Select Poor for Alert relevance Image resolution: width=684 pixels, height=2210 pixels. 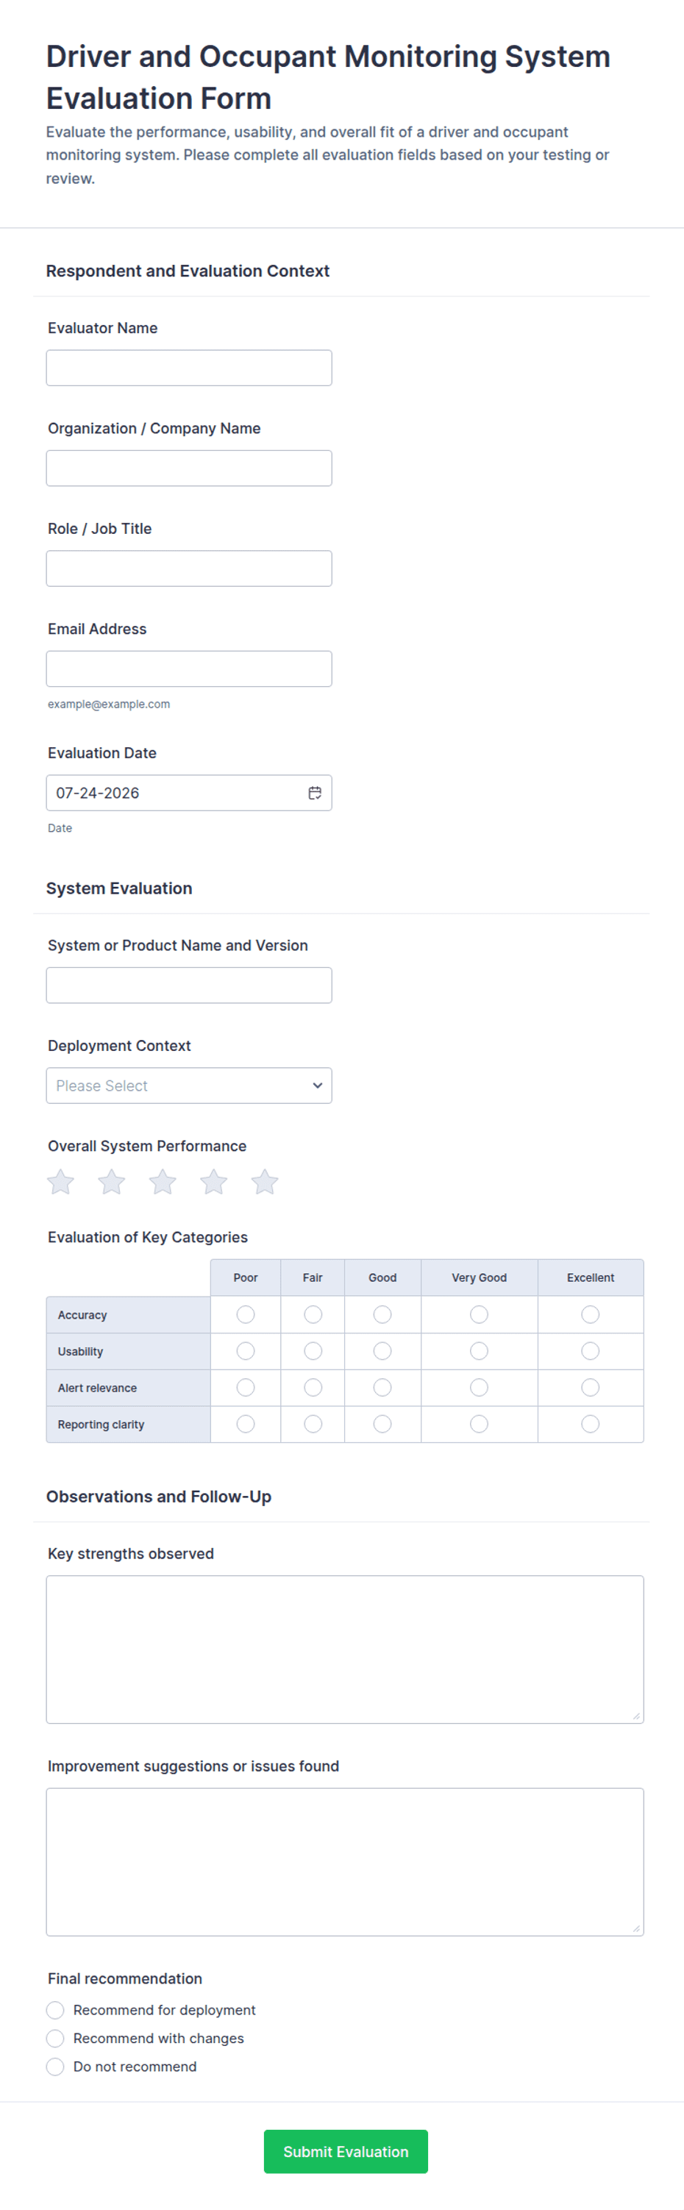tap(246, 1387)
